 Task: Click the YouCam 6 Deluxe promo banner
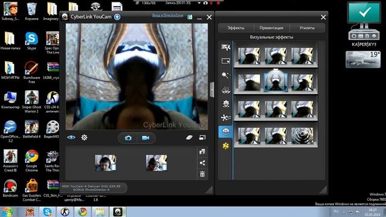coord(93,187)
